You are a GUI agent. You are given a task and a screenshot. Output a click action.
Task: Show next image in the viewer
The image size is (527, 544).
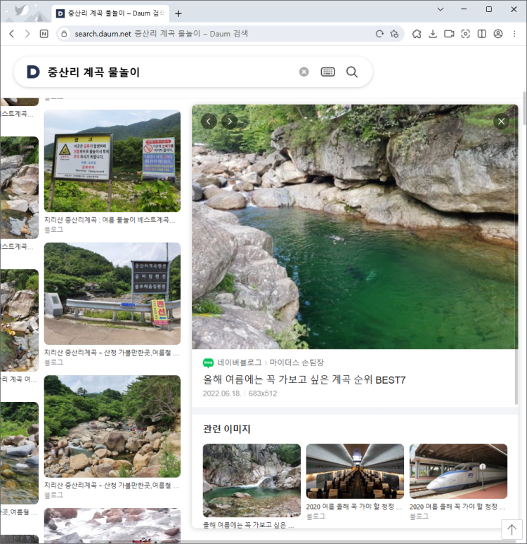pos(229,122)
